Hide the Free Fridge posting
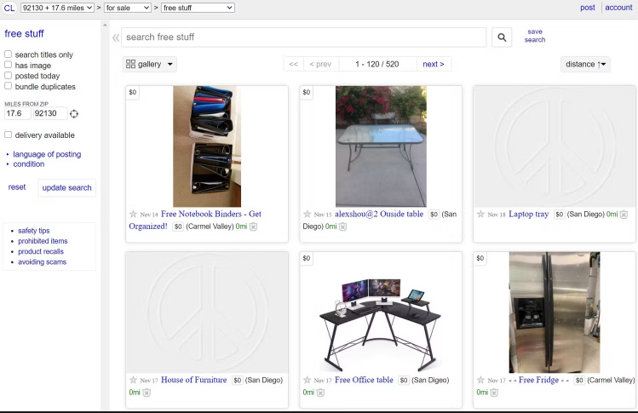 click(x=494, y=393)
